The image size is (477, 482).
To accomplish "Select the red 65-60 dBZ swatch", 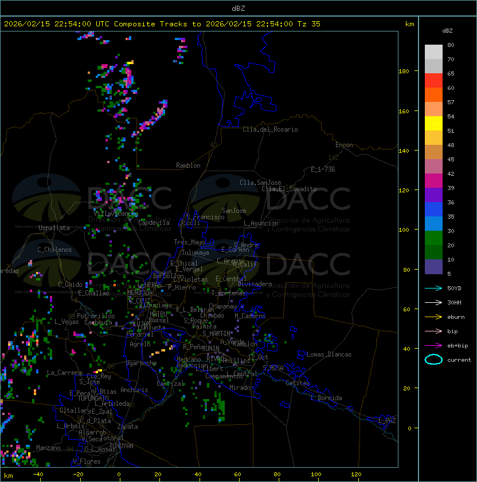I will [433, 81].
